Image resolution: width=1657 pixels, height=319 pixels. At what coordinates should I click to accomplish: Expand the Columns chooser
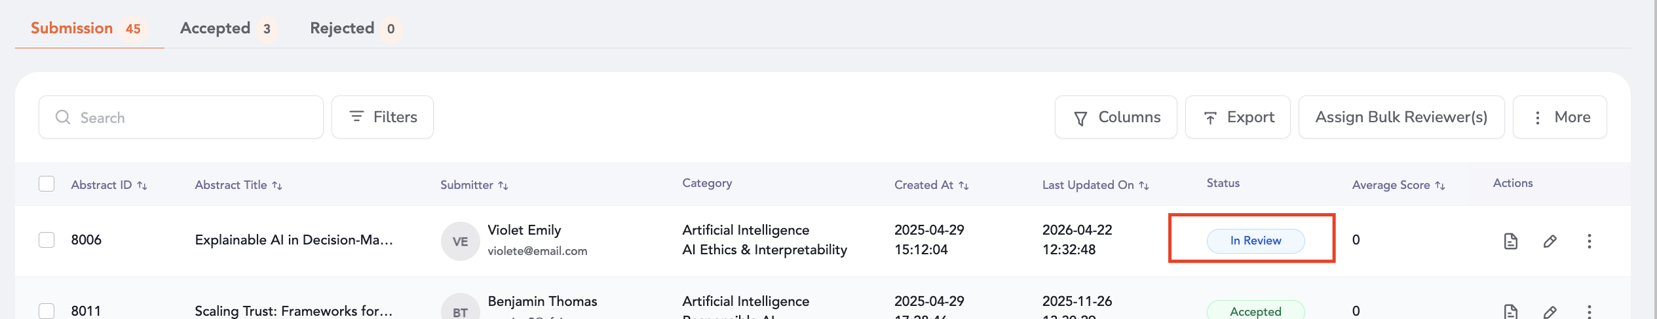pos(1116,117)
